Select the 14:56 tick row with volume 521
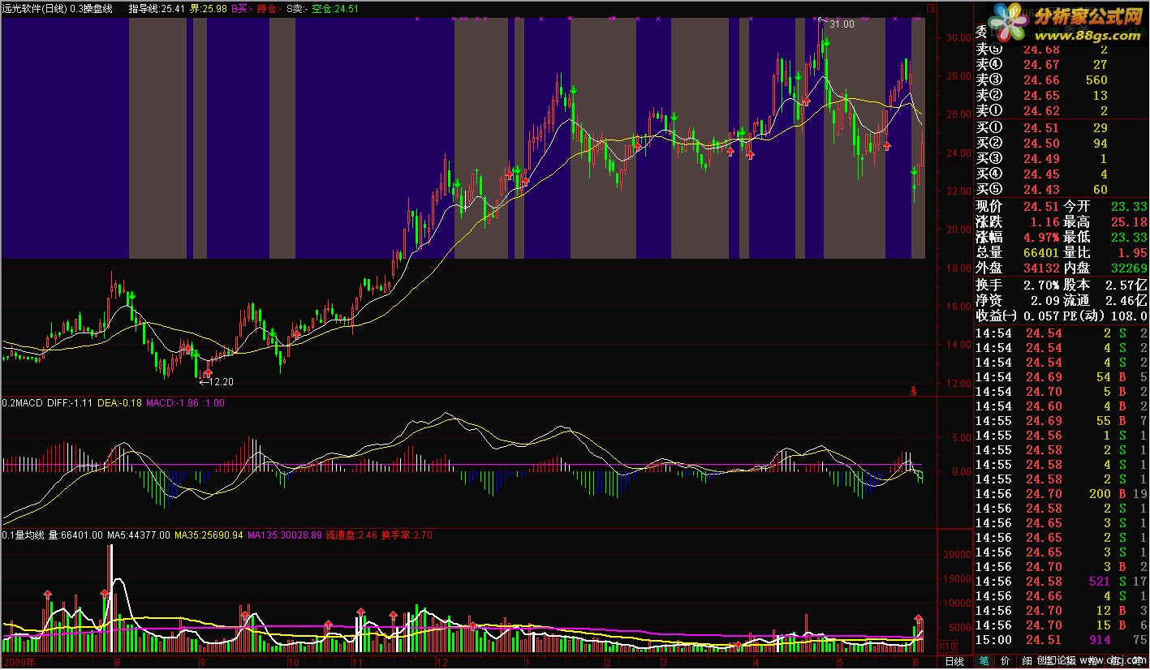The height and width of the screenshot is (670, 1150). pos(1062,582)
